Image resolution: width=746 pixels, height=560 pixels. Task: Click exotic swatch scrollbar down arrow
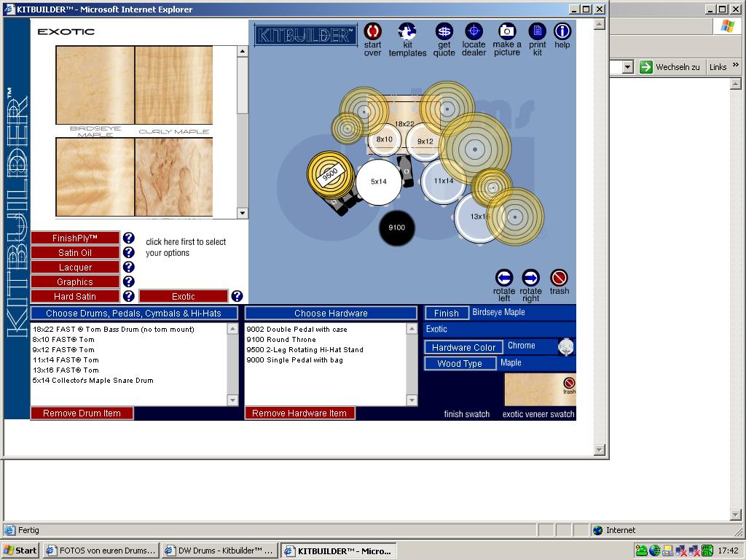point(242,213)
